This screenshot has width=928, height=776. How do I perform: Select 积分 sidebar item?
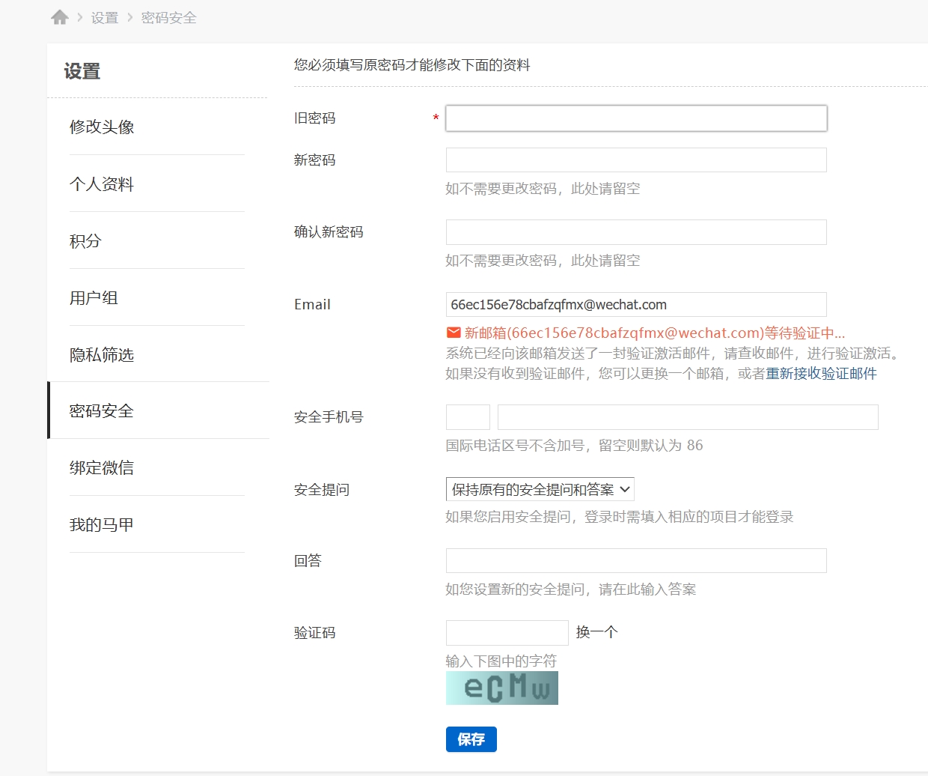click(x=85, y=241)
